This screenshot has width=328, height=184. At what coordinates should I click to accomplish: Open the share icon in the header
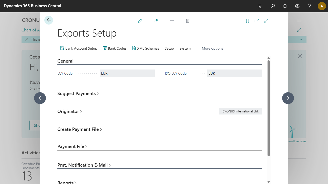tap(156, 21)
